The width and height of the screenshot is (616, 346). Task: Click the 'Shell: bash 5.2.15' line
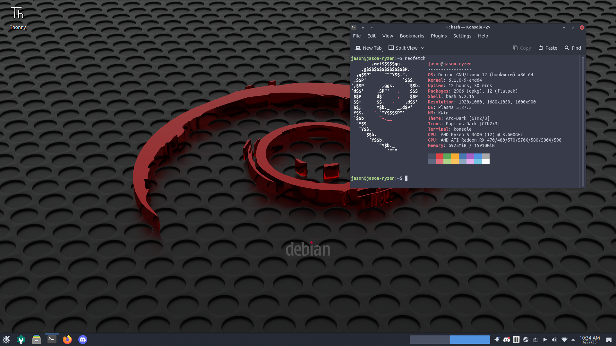pyautogui.click(x=451, y=96)
